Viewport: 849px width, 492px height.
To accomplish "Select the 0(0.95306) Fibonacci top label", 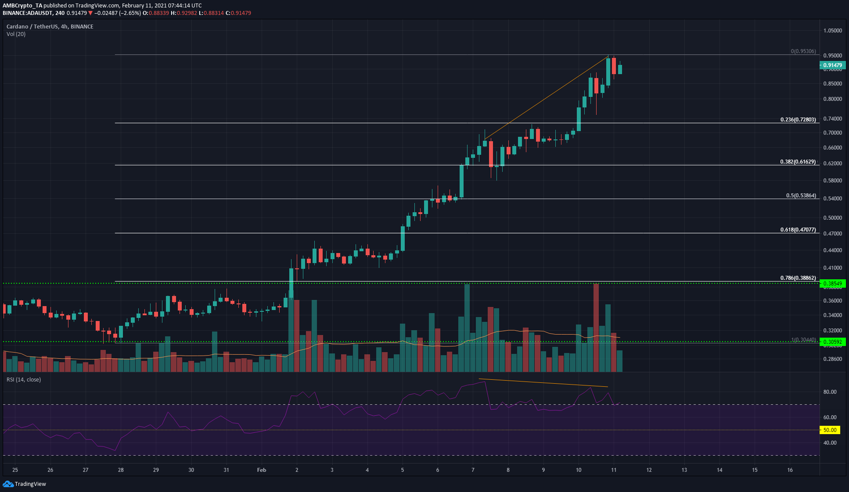I will 803,51.
